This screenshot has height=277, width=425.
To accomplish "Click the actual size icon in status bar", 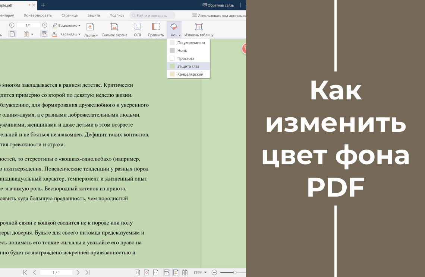I will (x=138, y=272).
